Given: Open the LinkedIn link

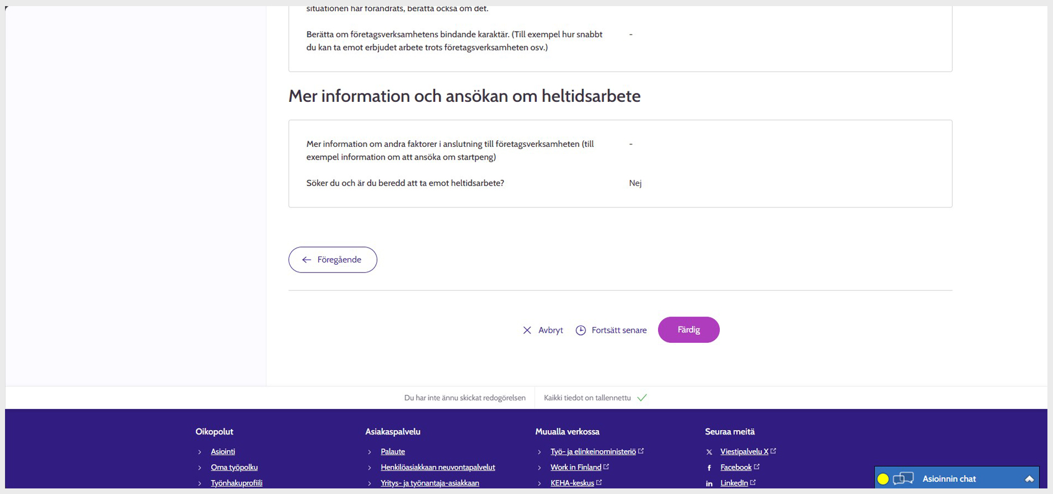Looking at the screenshot, I should [734, 483].
